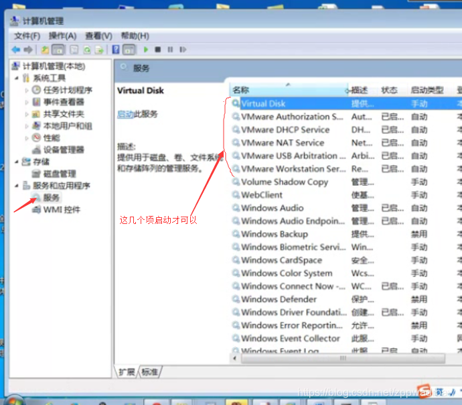Viewport: 462px width, 405px height.
Task: Open the 操作(A) menu
Action: [x=62, y=36]
